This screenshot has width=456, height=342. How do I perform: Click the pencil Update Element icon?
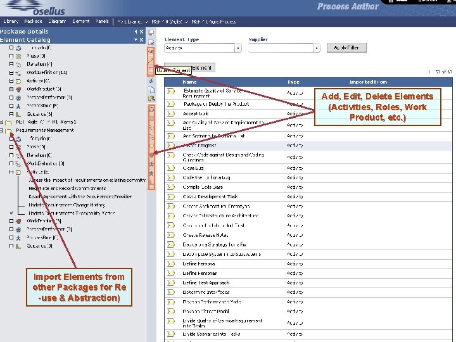pos(151,61)
